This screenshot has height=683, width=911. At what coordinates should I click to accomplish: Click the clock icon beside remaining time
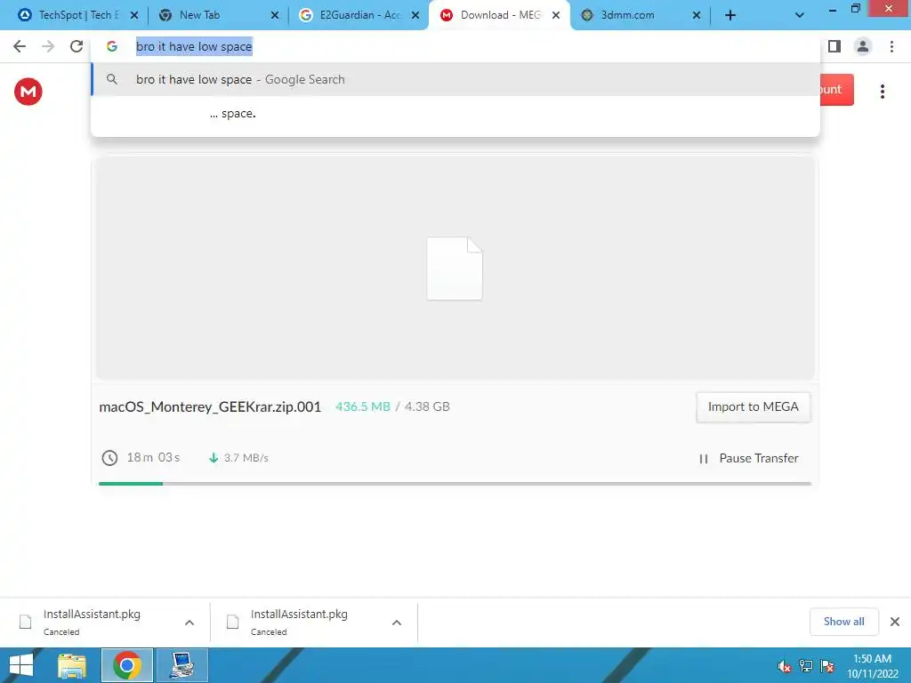(x=109, y=458)
